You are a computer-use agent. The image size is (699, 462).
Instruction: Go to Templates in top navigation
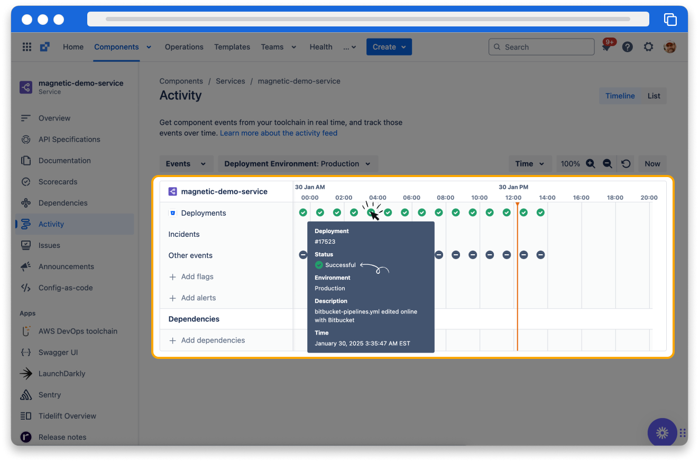pyautogui.click(x=232, y=47)
